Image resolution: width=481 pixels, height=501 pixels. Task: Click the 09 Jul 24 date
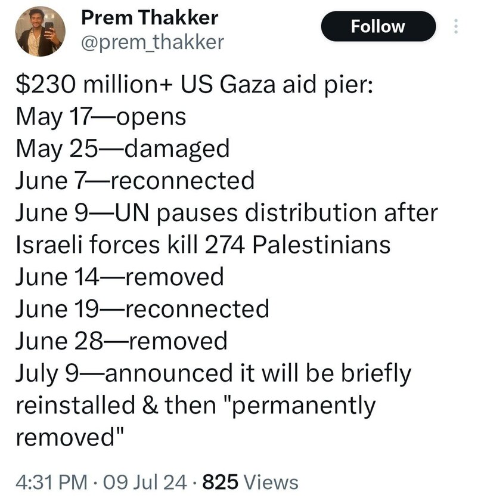[145, 482]
